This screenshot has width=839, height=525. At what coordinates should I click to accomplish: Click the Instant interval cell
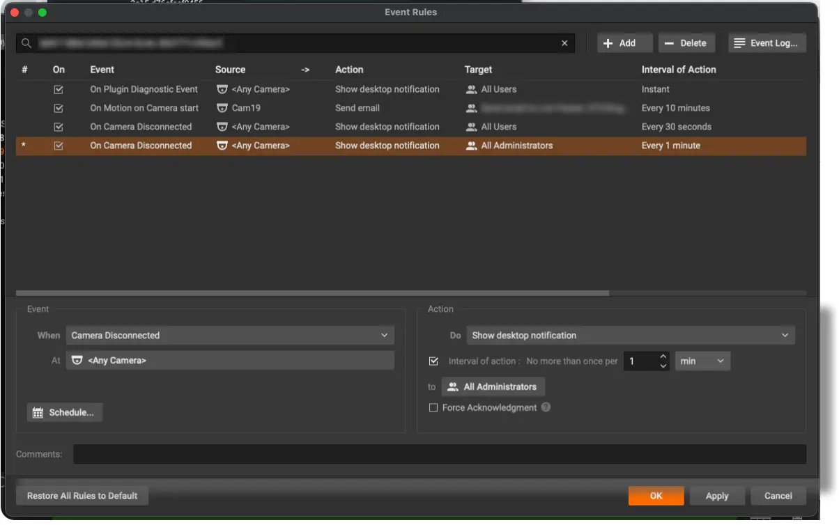656,89
